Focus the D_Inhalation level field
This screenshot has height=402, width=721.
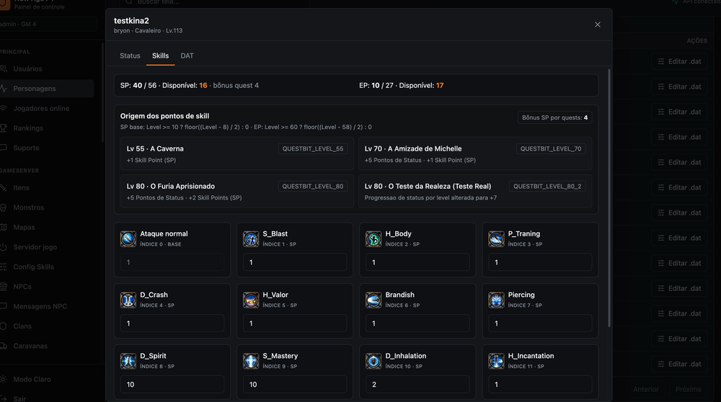pos(417,385)
